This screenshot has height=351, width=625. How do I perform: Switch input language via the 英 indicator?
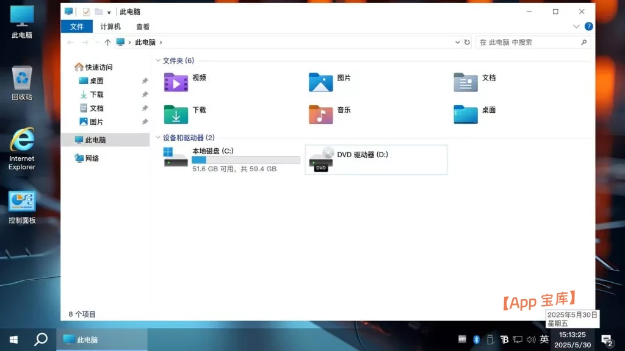pyautogui.click(x=543, y=339)
